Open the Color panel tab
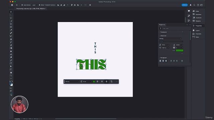The width and height of the screenshot is (214, 120). point(197,11)
